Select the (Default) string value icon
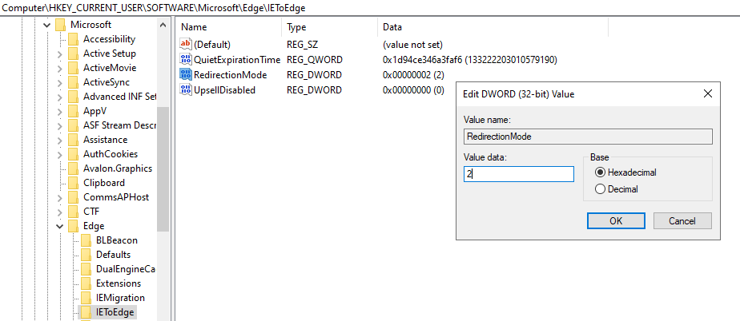740x321 pixels. click(x=186, y=45)
